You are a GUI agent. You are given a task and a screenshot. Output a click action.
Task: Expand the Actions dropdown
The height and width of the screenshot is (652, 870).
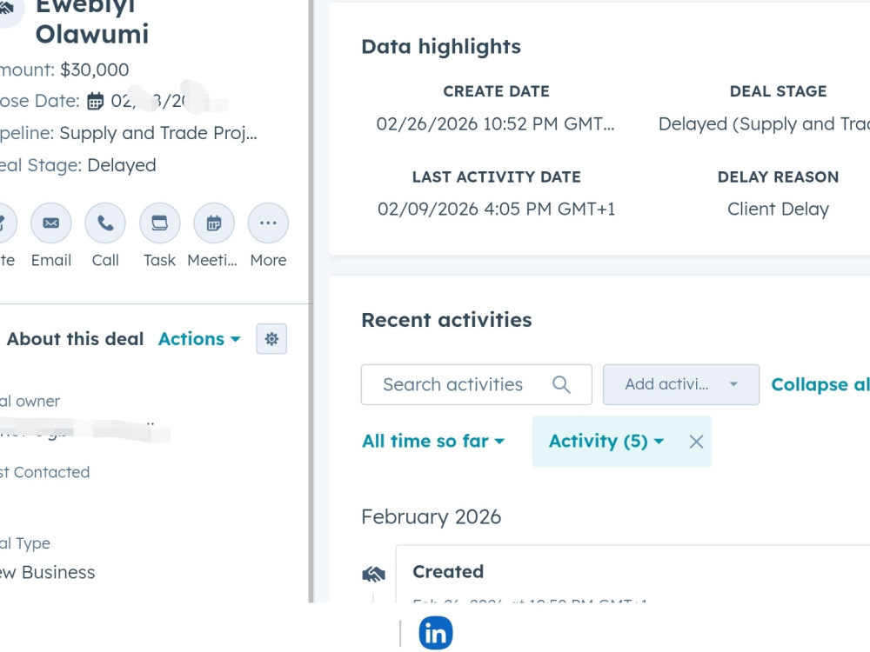[x=199, y=339]
